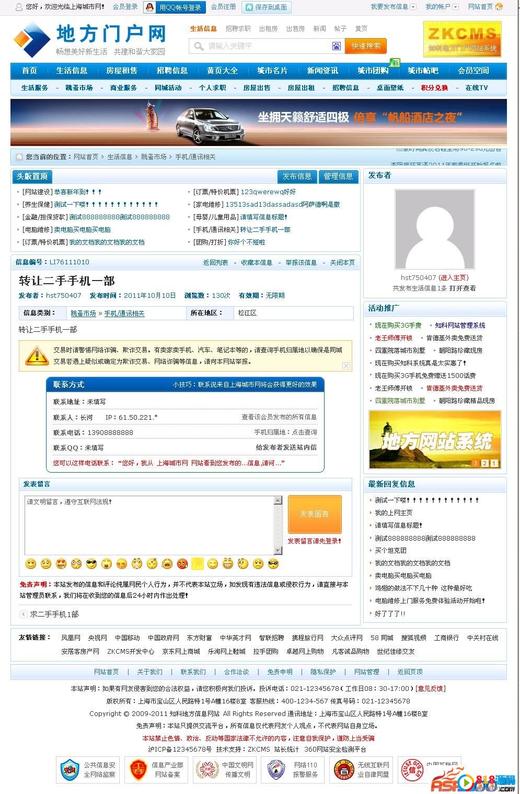Click the 公共信息安全网络监察 badge
The image size is (520, 794).
coord(88,769)
